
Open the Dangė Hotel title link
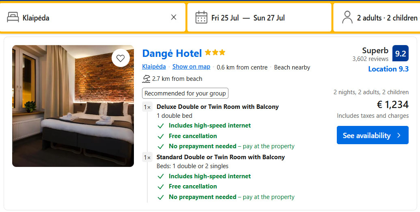172,53
